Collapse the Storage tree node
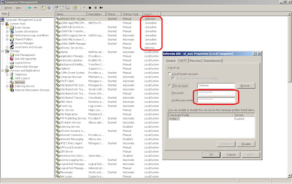This screenshot has height=184, width=292. click(x=3, y=51)
